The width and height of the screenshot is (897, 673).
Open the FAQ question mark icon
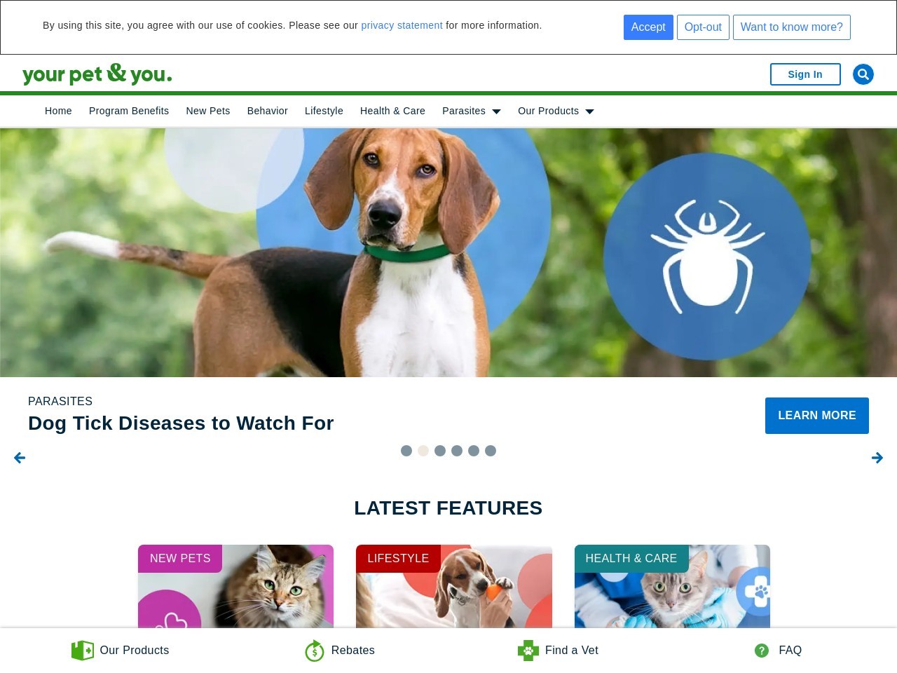[x=762, y=651]
